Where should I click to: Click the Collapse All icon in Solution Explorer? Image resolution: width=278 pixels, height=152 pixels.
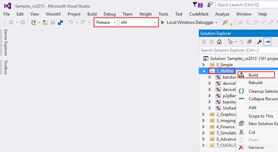pos(249,42)
